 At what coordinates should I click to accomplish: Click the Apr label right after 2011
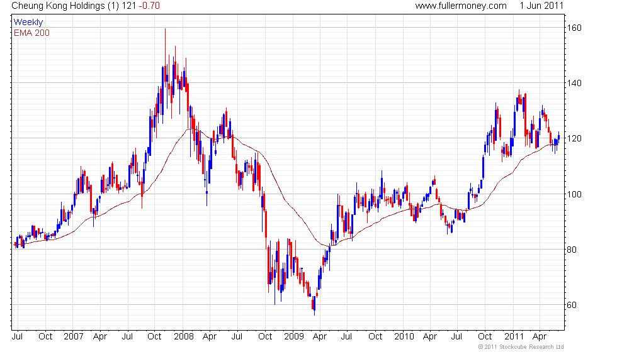[539, 337]
